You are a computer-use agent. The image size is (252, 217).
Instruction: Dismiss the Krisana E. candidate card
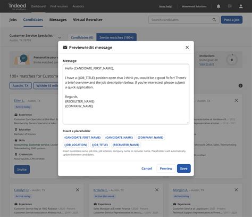tap(157, 190)
